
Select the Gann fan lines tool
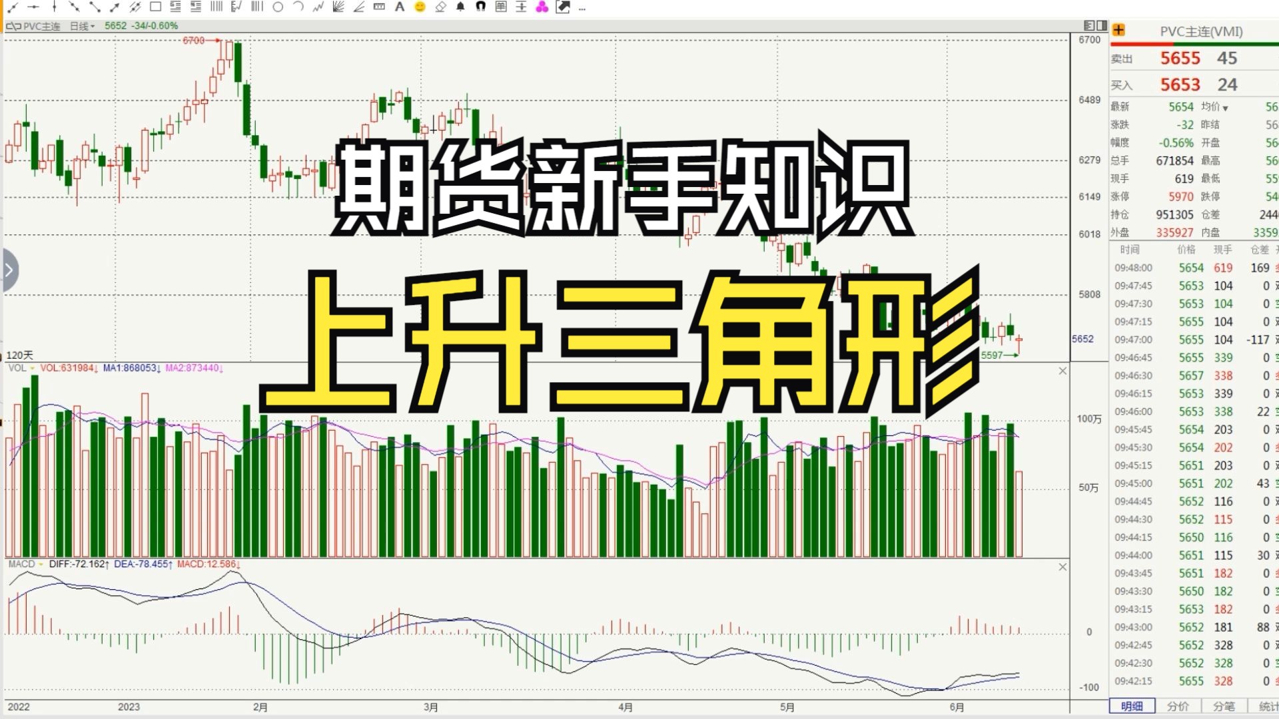click(x=338, y=7)
